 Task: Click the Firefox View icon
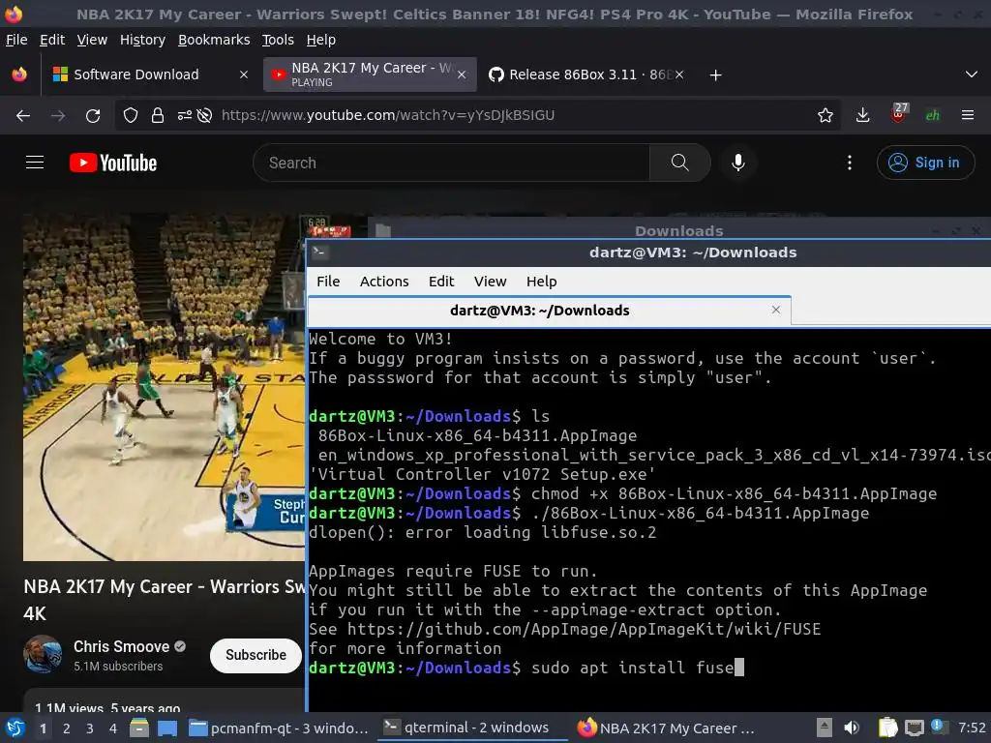tap(19, 74)
